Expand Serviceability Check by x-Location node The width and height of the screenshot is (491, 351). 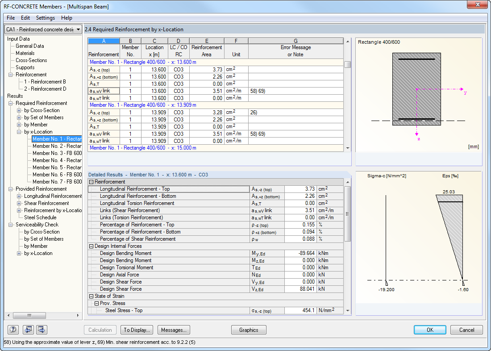tap(19, 253)
